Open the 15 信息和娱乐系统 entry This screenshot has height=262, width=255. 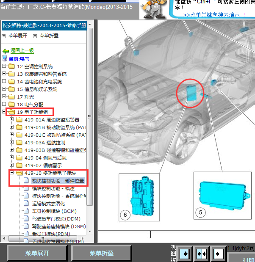(37, 89)
